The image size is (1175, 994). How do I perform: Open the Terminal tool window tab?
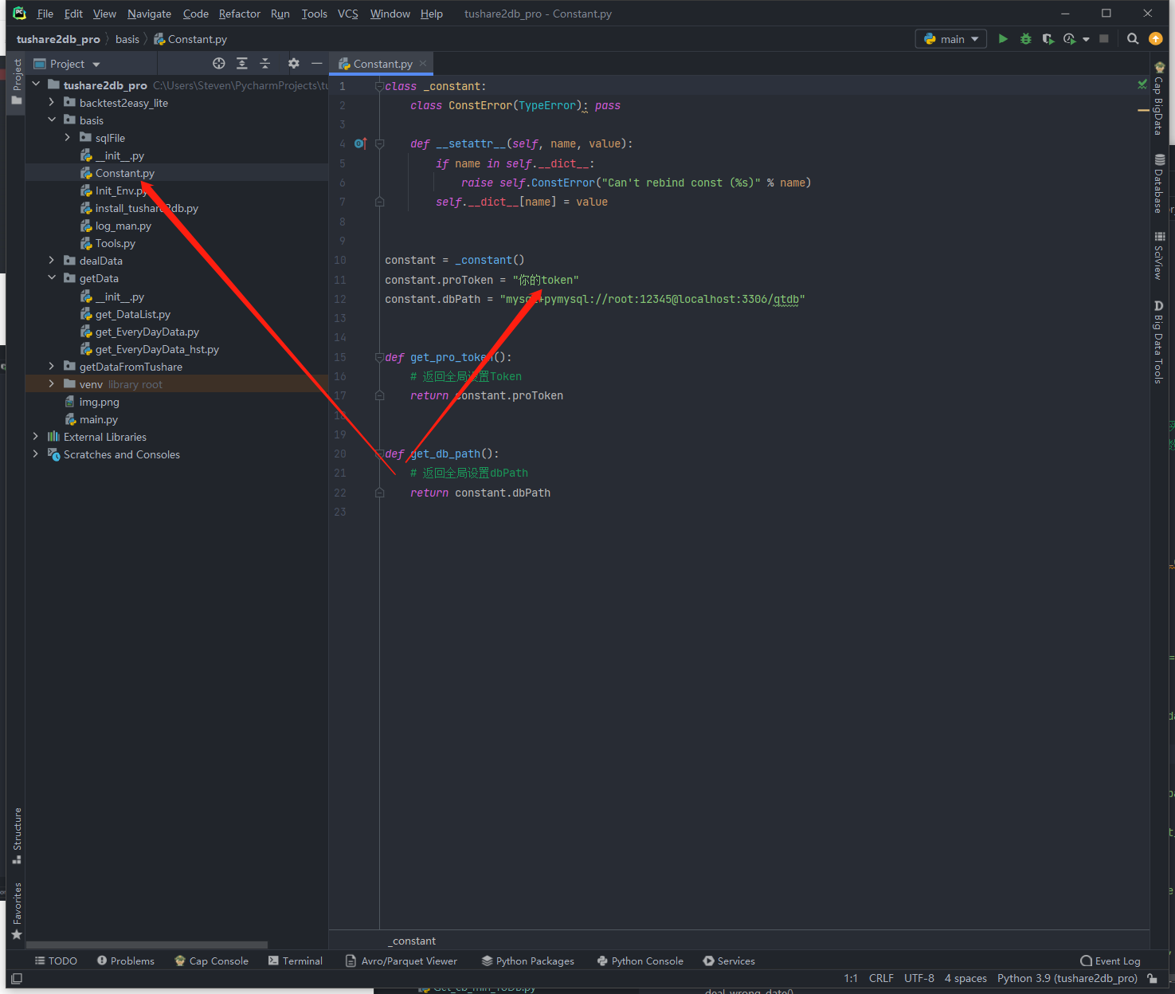296,961
